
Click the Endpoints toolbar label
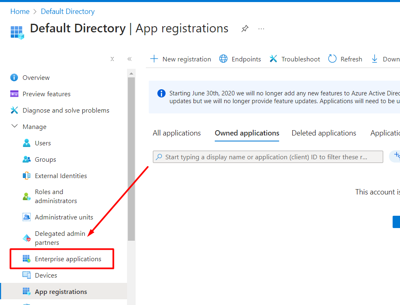tap(246, 59)
